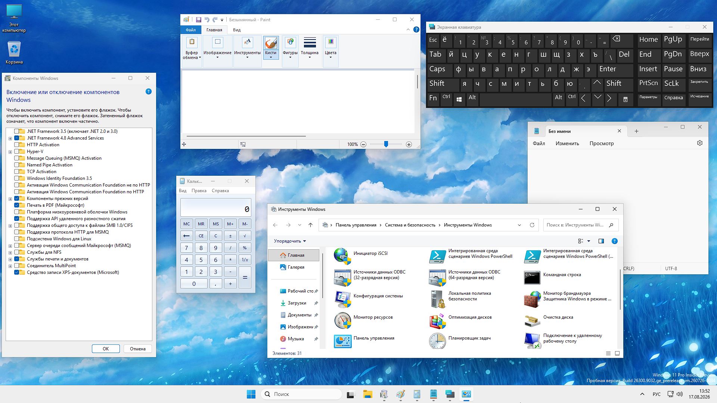Click the taskbar Поиск search box
The image size is (717, 403).
pos(301,394)
